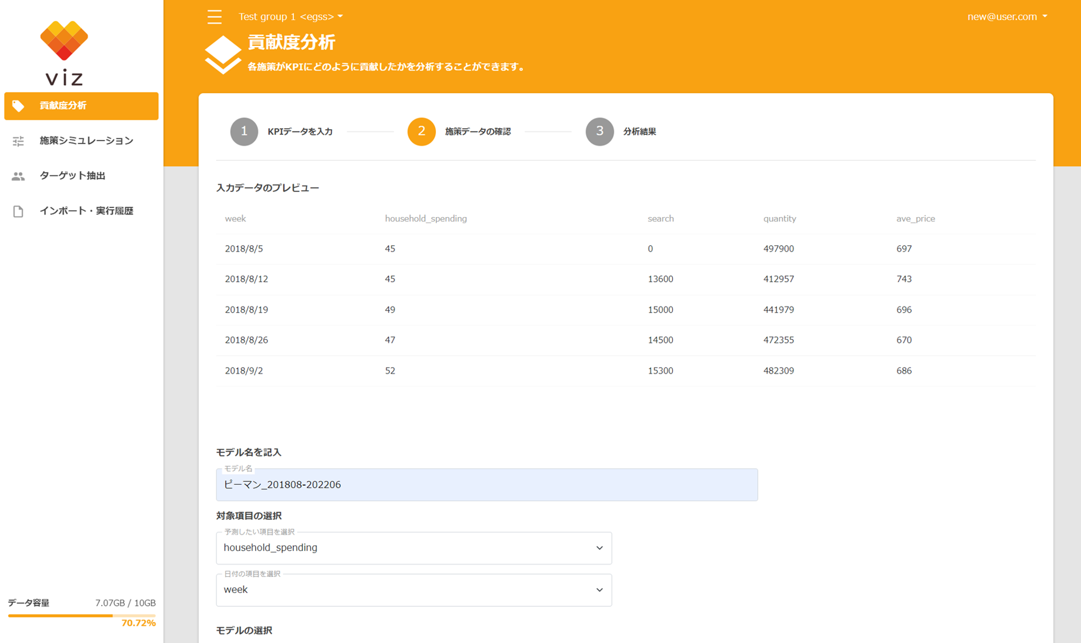The image size is (1081, 643).
Task: Click the 2018/8/5 cell
Action: pos(244,249)
